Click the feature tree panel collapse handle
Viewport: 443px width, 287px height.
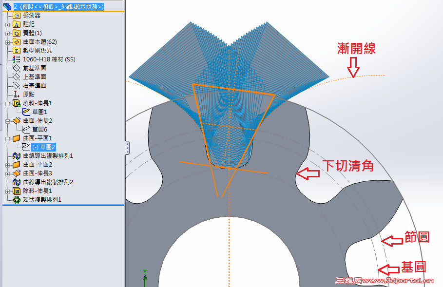pos(127,148)
